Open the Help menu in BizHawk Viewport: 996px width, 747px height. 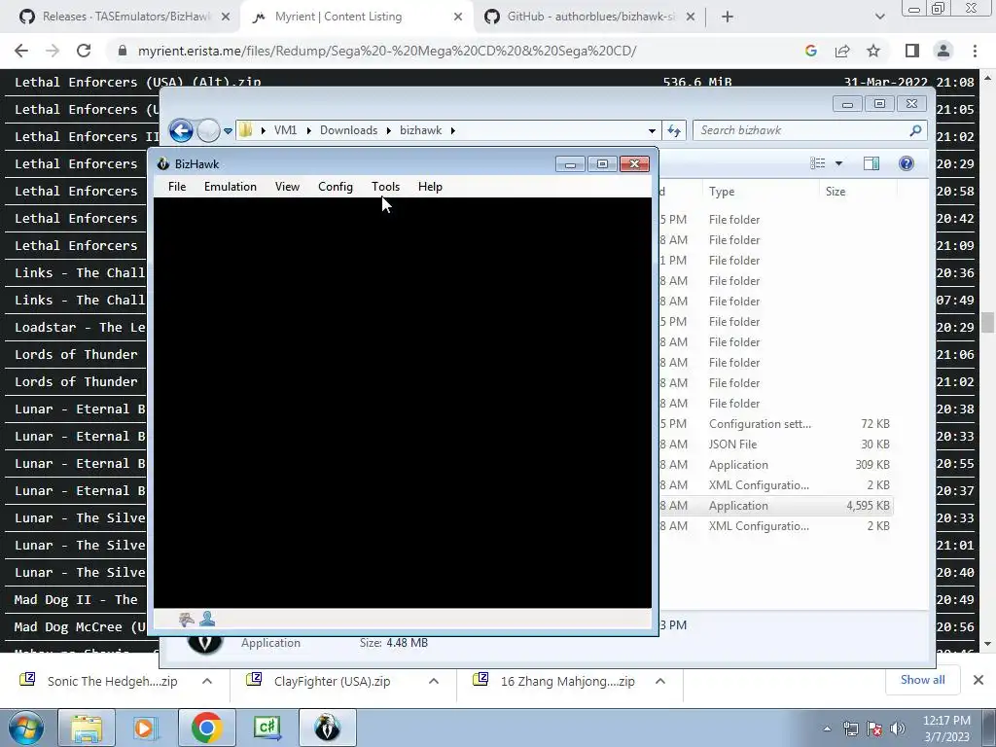tap(430, 187)
